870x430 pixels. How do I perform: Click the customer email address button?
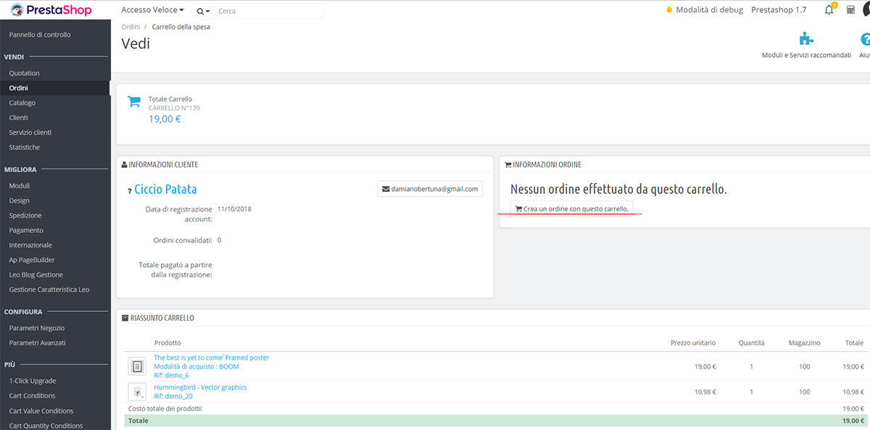(x=430, y=189)
